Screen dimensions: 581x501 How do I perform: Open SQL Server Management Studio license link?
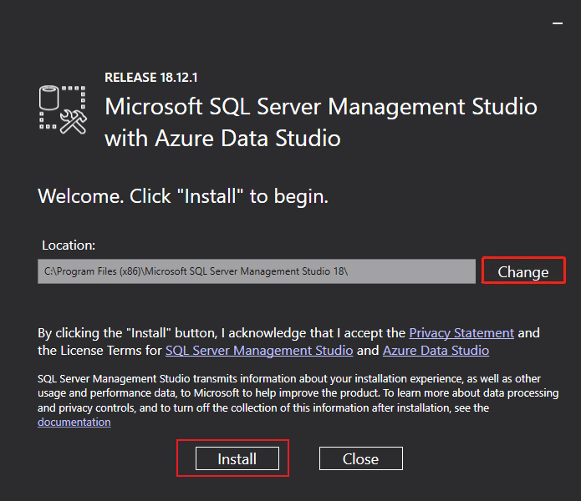pyautogui.click(x=259, y=350)
